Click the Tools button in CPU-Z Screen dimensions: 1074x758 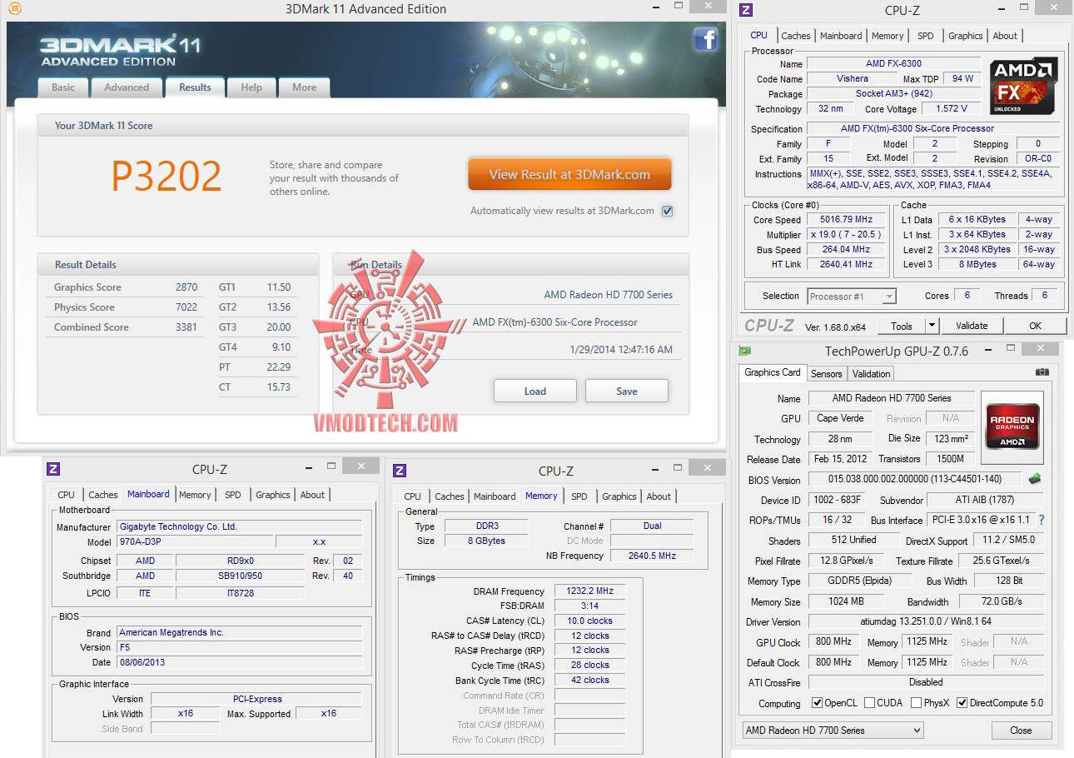902,326
